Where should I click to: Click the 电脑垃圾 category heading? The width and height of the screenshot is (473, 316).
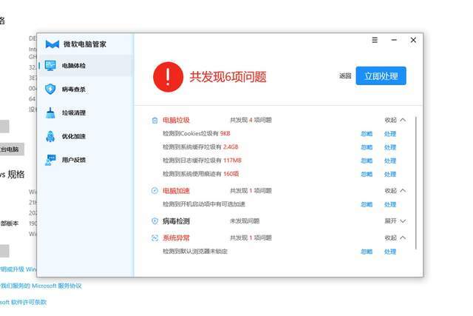(176, 120)
